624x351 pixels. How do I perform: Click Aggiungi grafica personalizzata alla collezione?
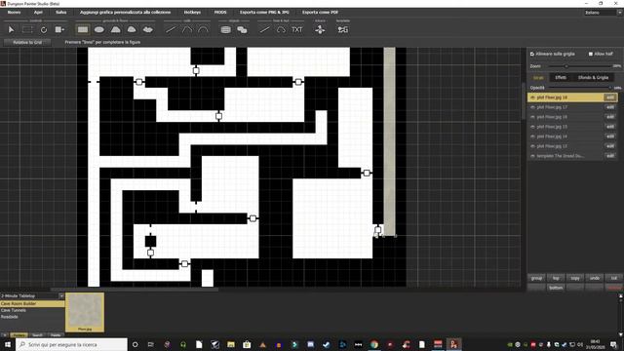pyautogui.click(x=125, y=13)
